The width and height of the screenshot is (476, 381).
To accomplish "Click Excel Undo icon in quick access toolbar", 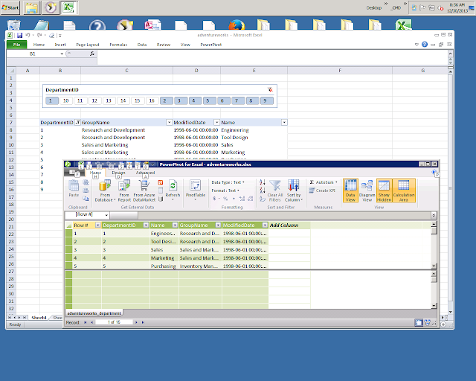I will click(x=28, y=35).
